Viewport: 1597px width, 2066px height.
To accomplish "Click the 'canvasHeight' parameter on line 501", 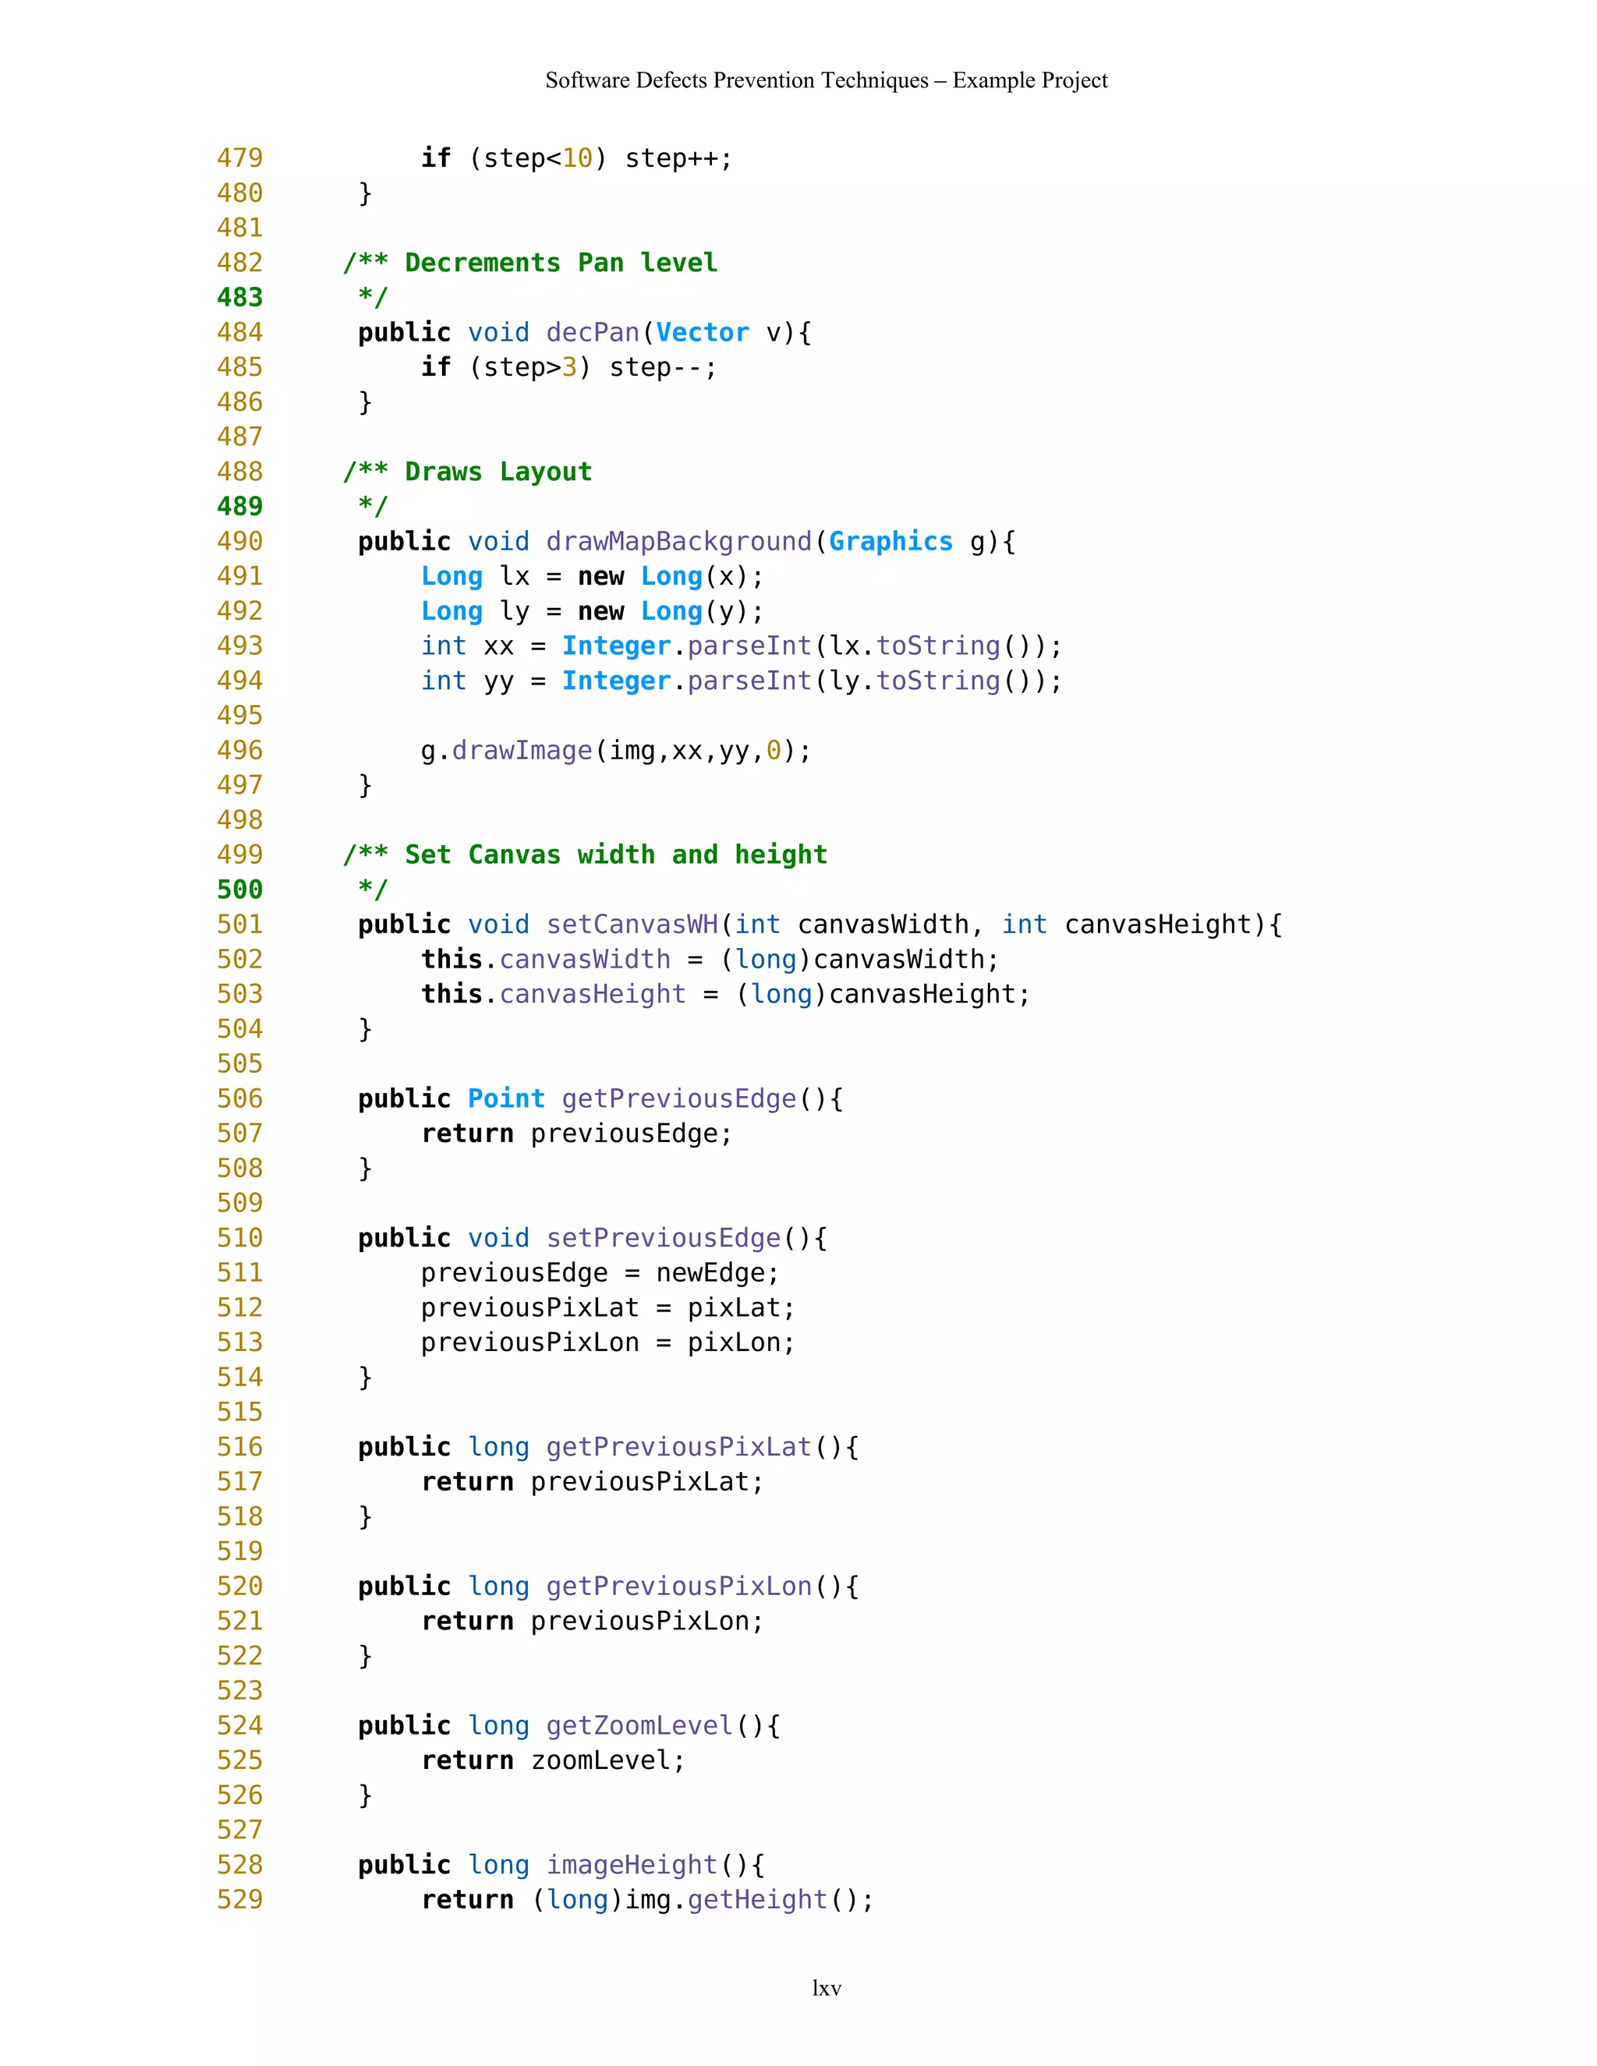I will (1159, 924).
